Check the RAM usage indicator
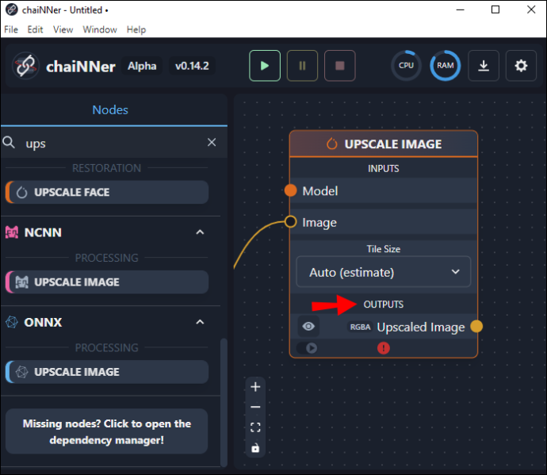 pyautogui.click(x=446, y=66)
